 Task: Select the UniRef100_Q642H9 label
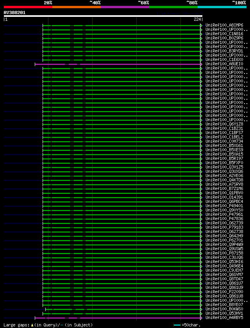pyautogui.click(x=224, y=236)
